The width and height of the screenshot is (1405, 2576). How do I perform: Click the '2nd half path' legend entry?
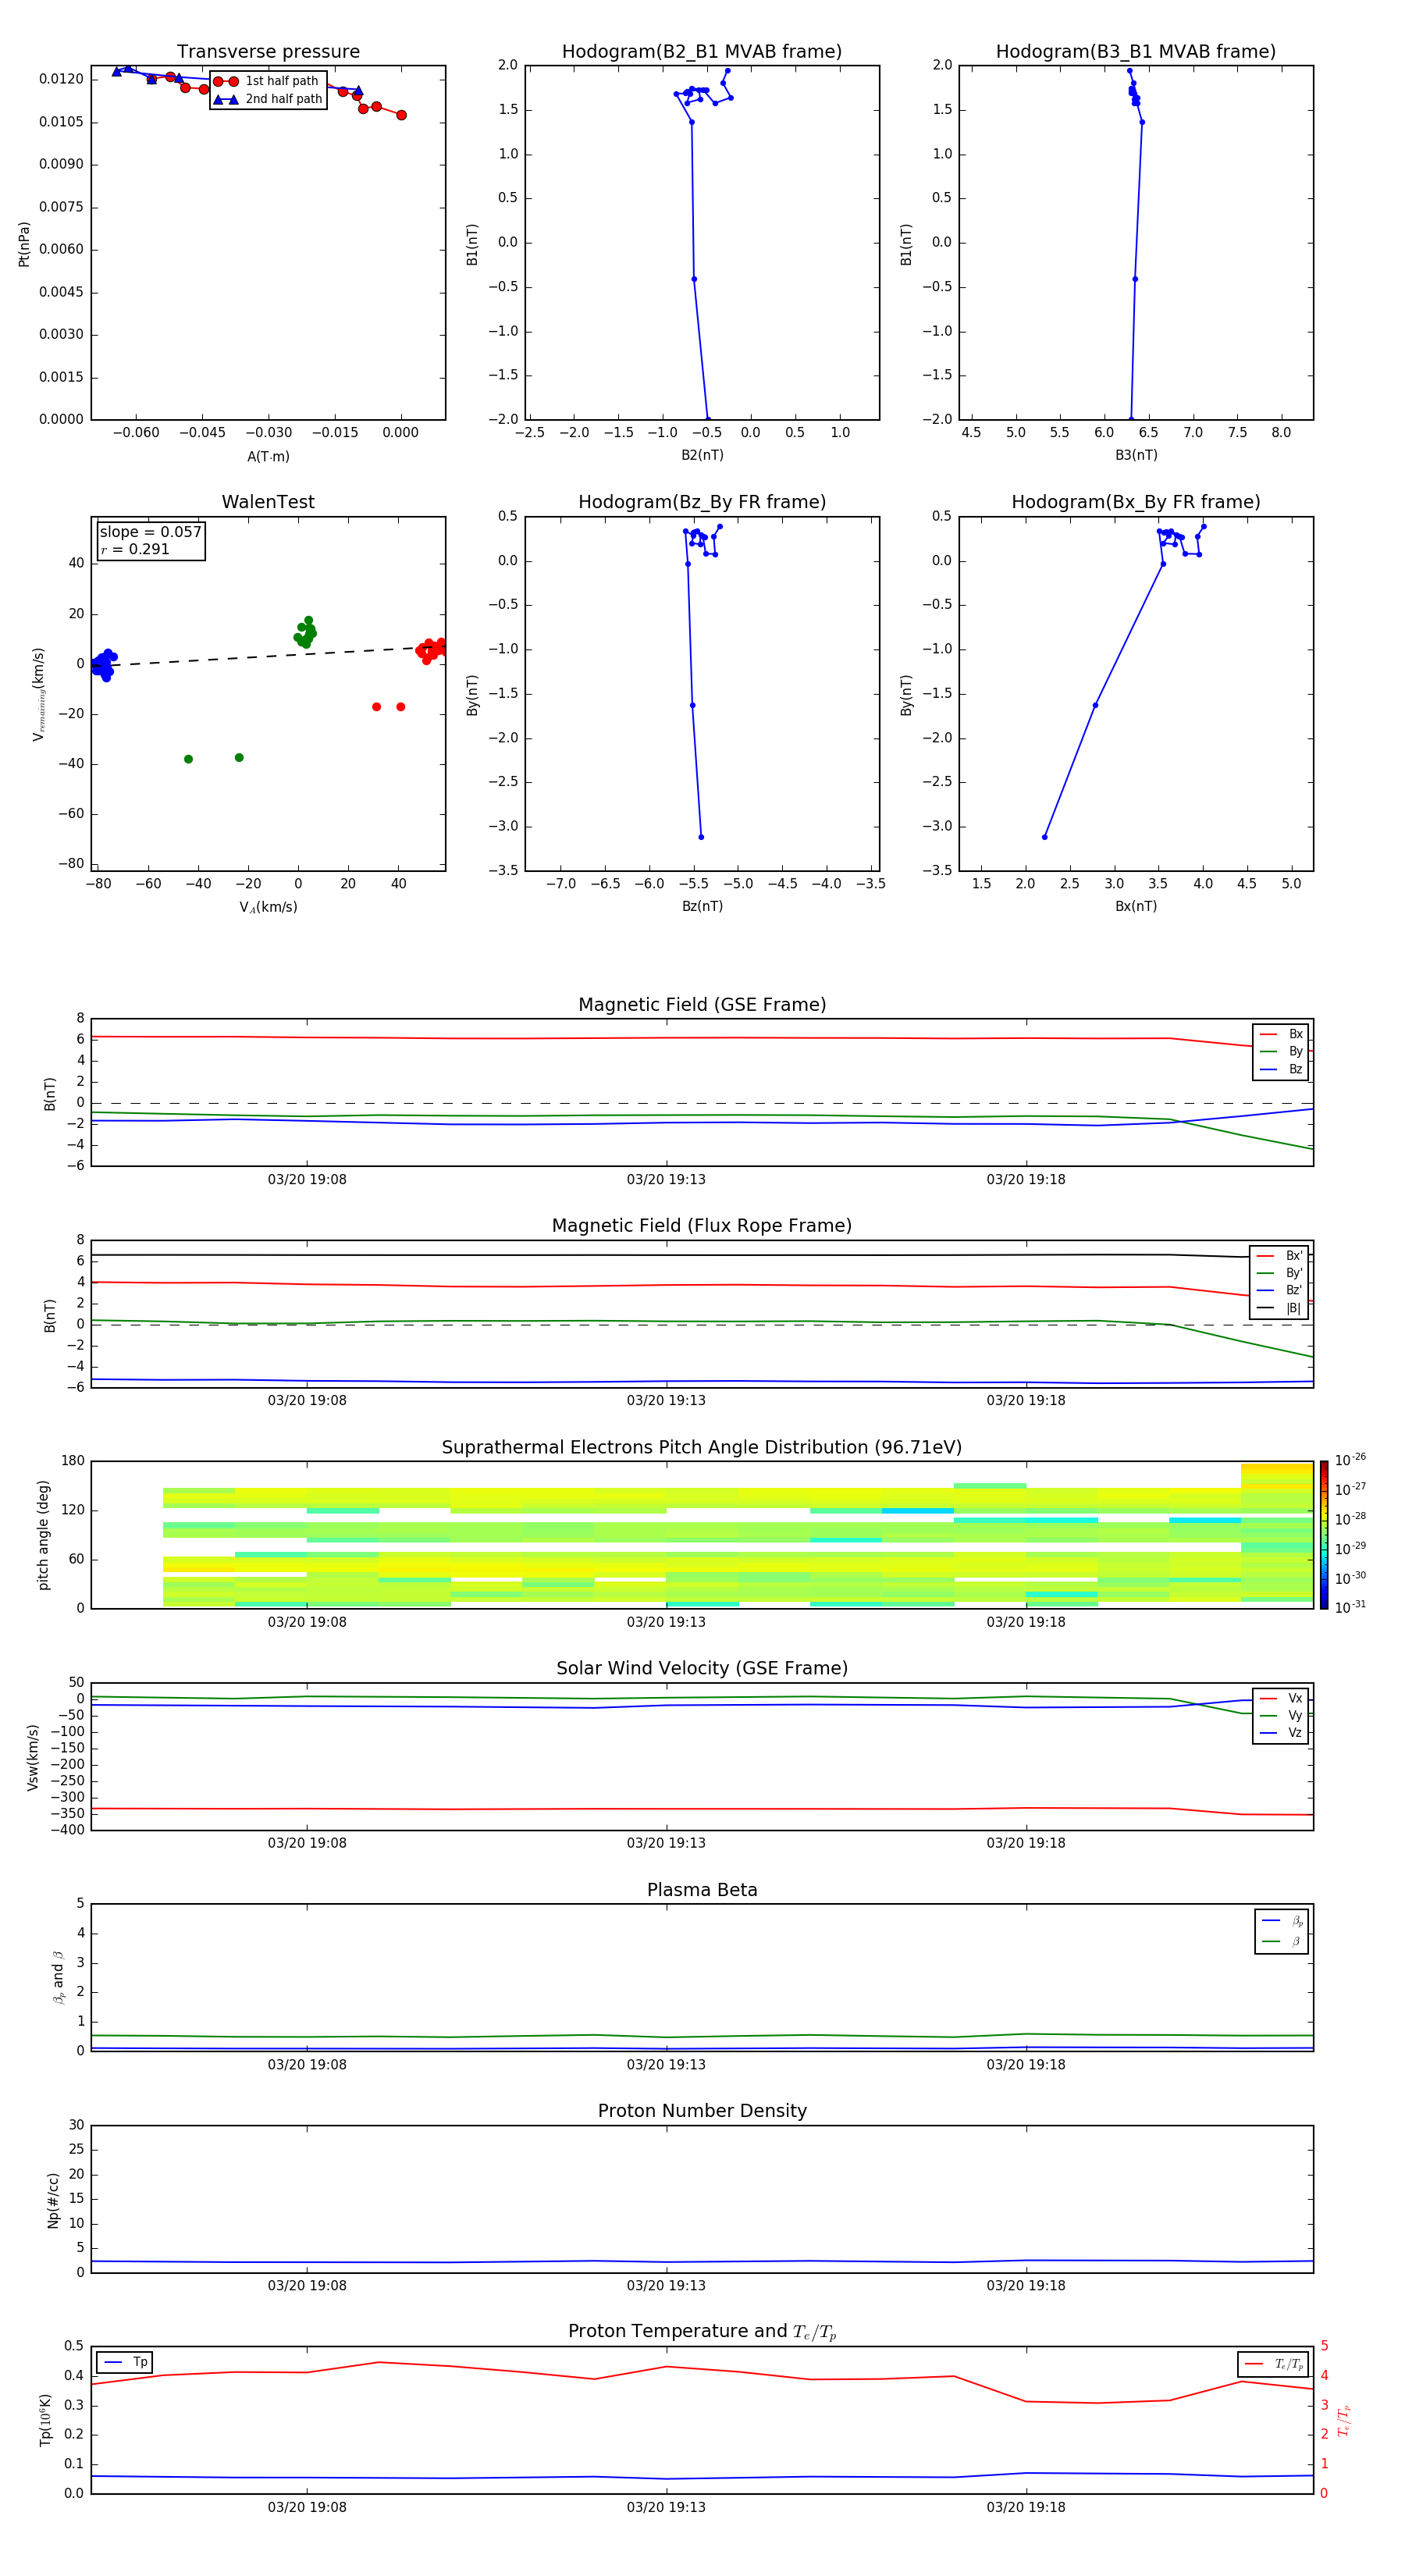(x=269, y=99)
